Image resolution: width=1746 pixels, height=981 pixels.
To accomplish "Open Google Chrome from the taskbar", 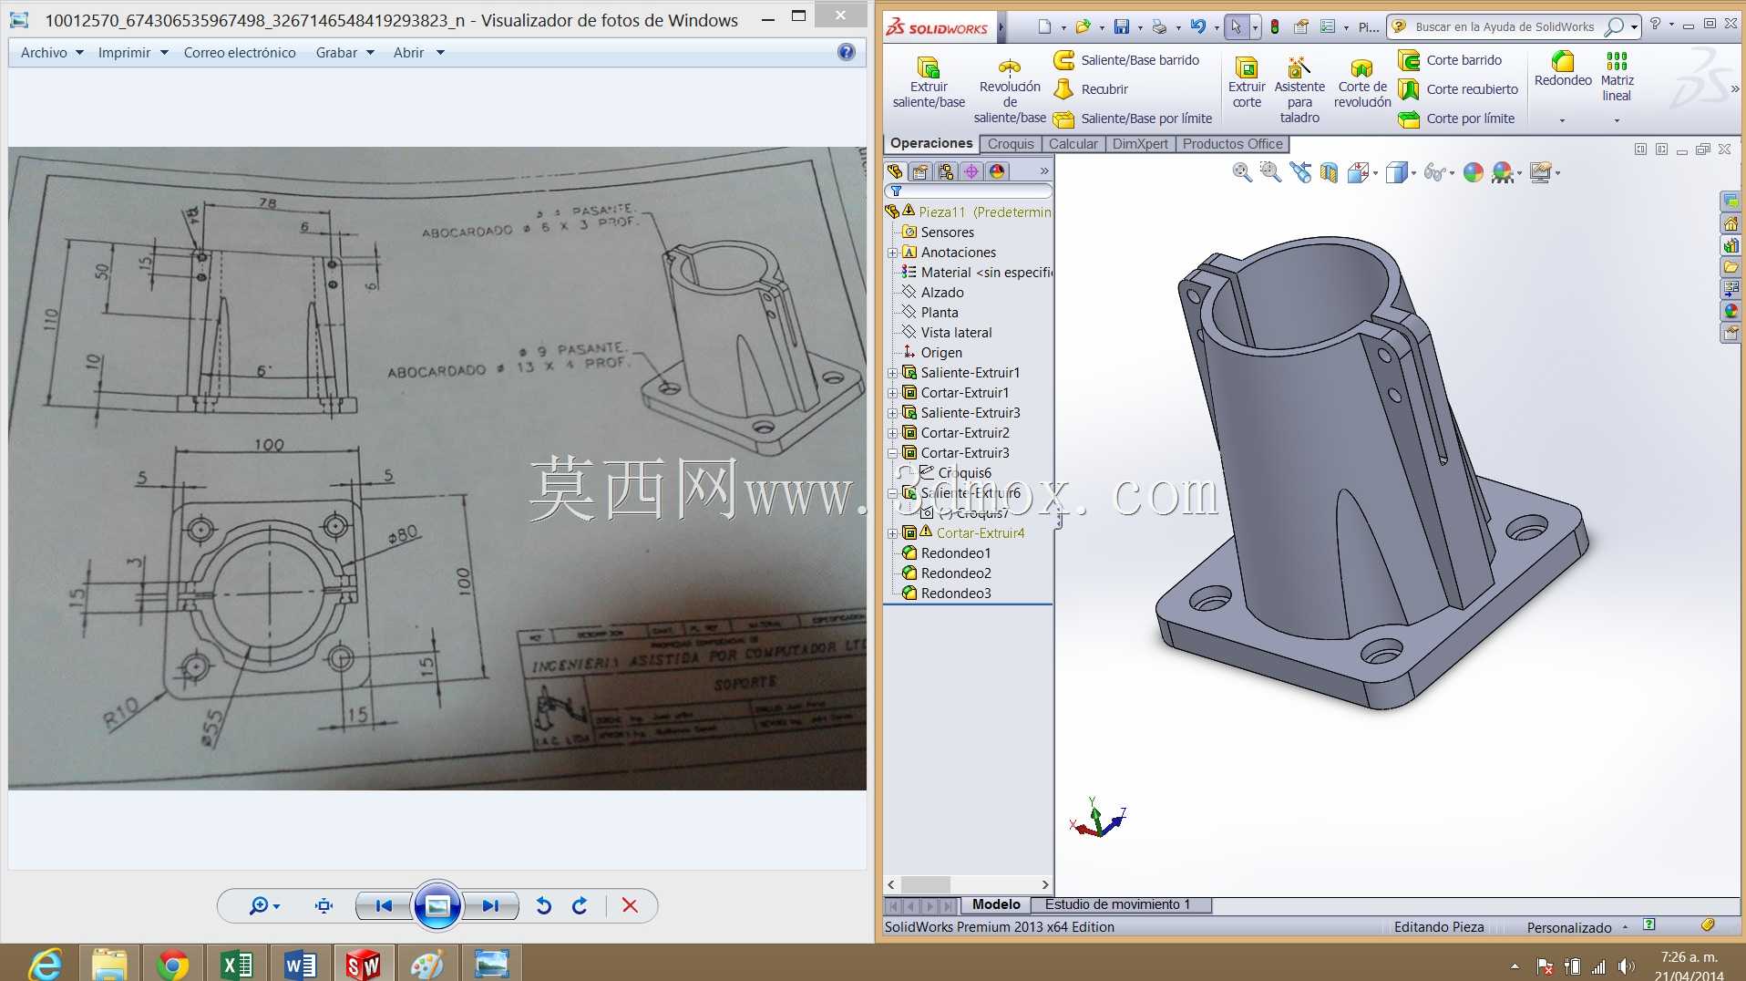I will click(x=172, y=964).
